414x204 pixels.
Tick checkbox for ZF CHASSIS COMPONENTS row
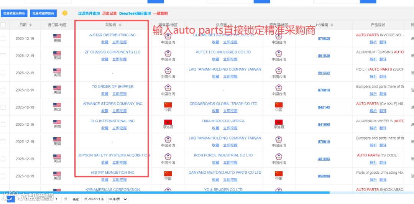point(3,56)
